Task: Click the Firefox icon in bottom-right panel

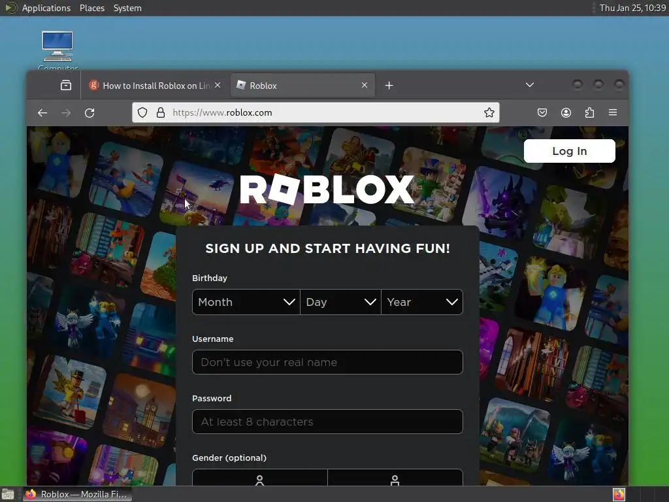Action: 619,494
